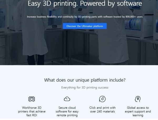Click the '800,000+ users' tagline text
Viewport: 158px width, 120px height.
coord(134,17)
